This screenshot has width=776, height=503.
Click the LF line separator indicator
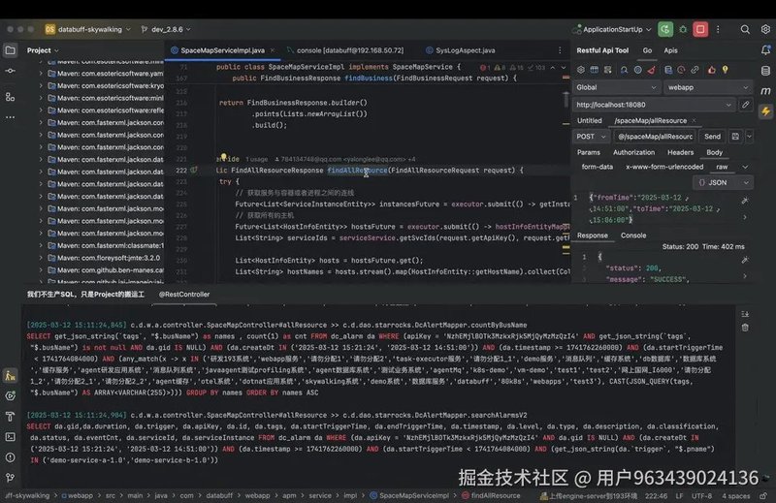[x=679, y=495]
